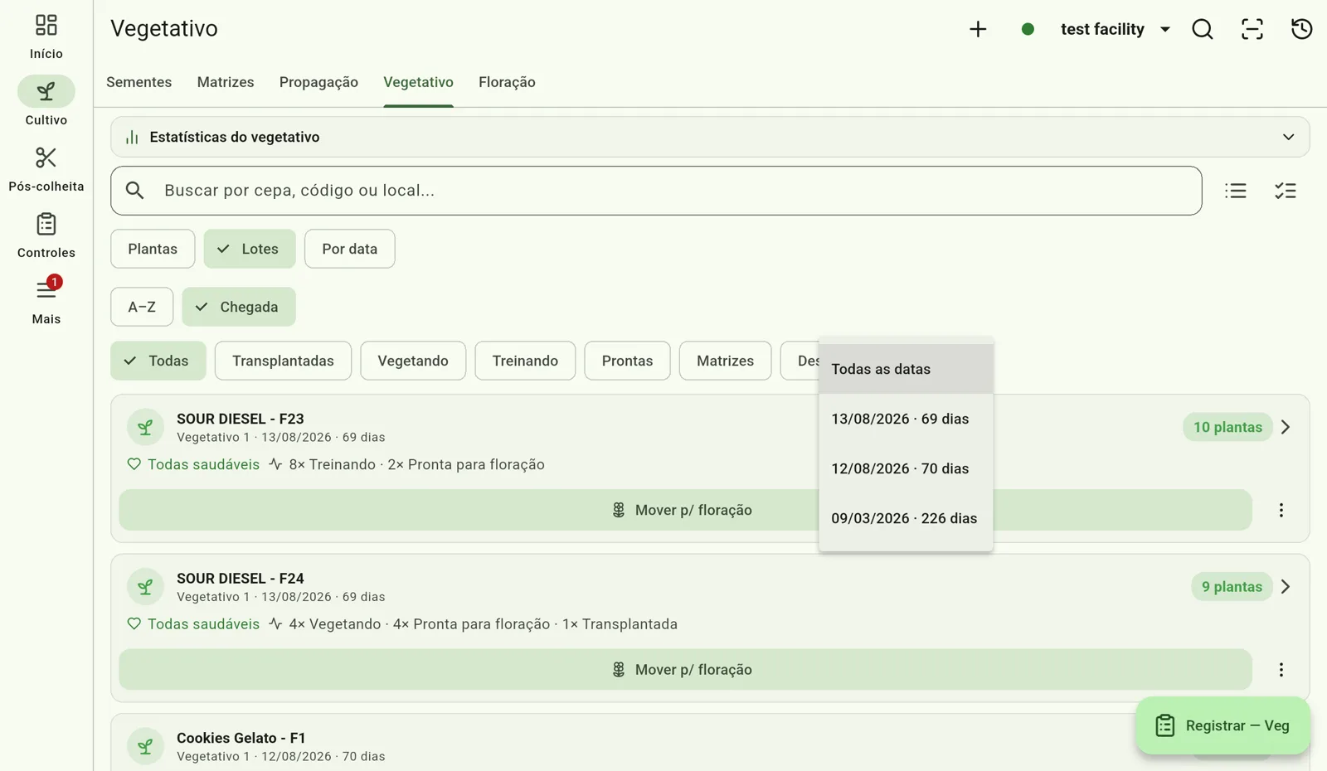Click the Todas saudáveis label on F23

tap(203, 464)
